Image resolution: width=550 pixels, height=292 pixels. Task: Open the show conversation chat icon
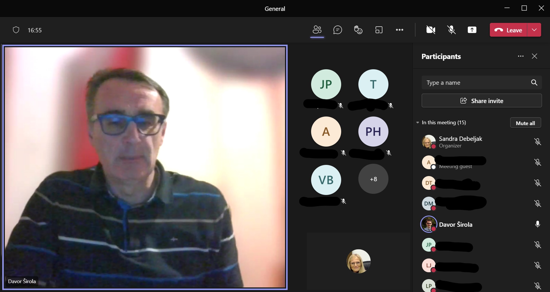click(337, 30)
